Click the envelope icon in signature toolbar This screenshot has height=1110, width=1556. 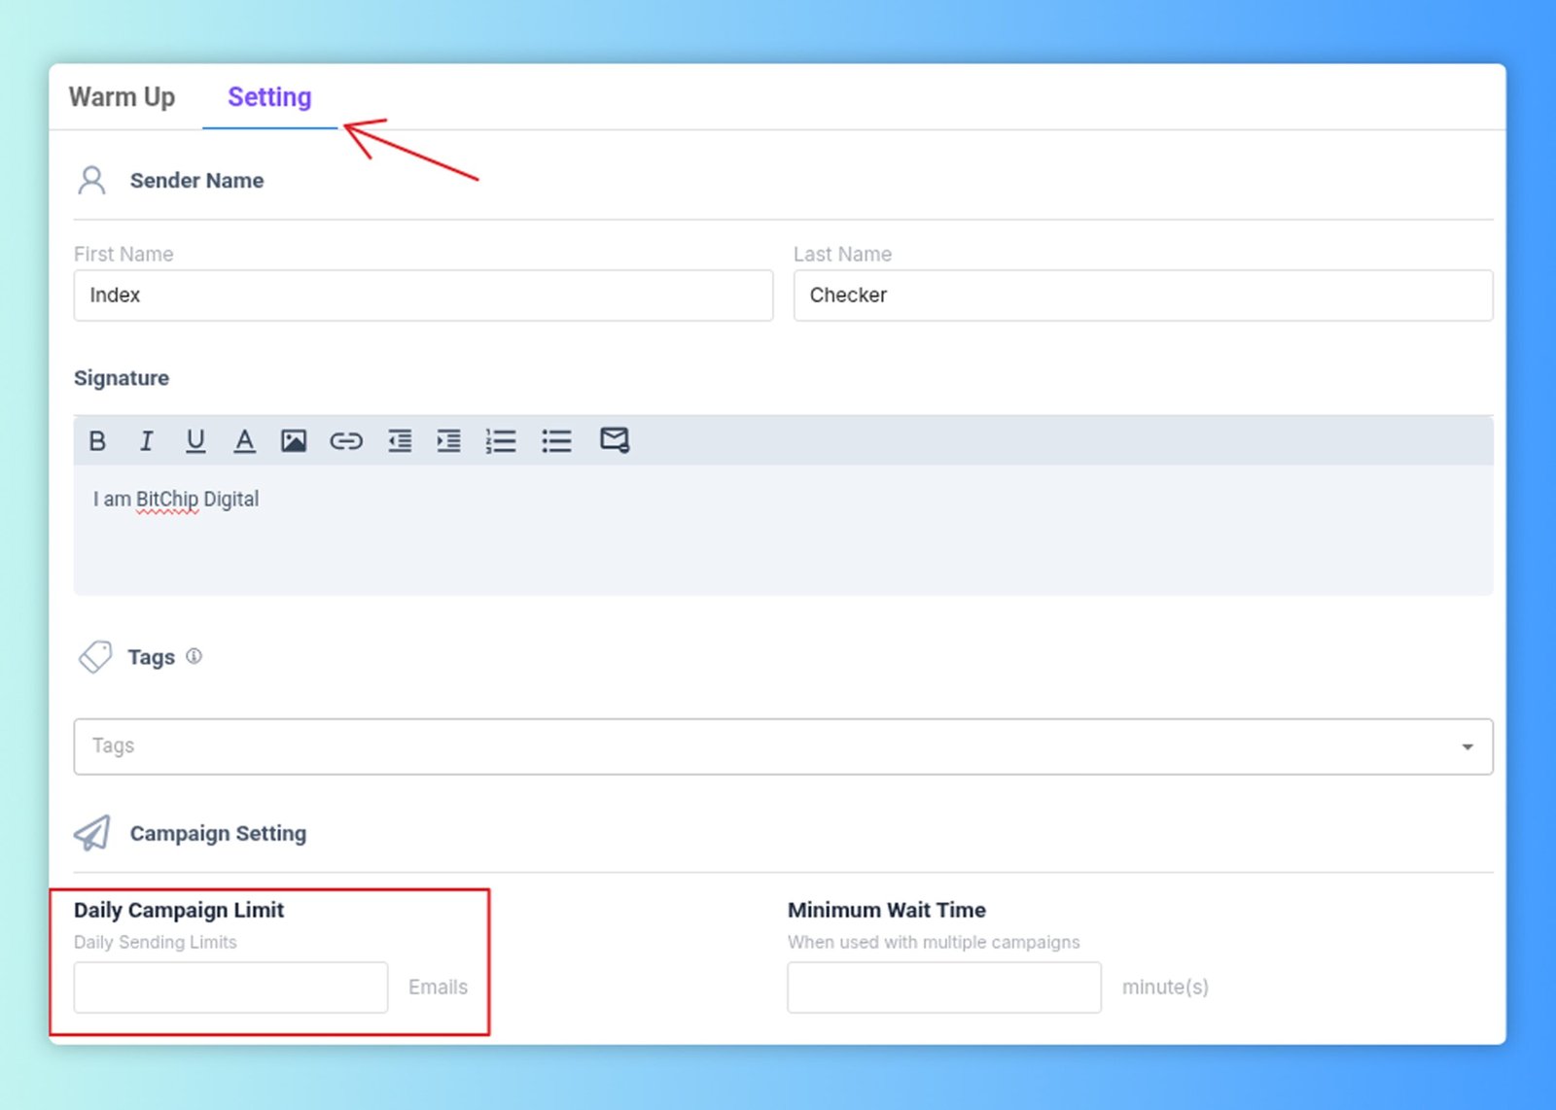point(615,440)
